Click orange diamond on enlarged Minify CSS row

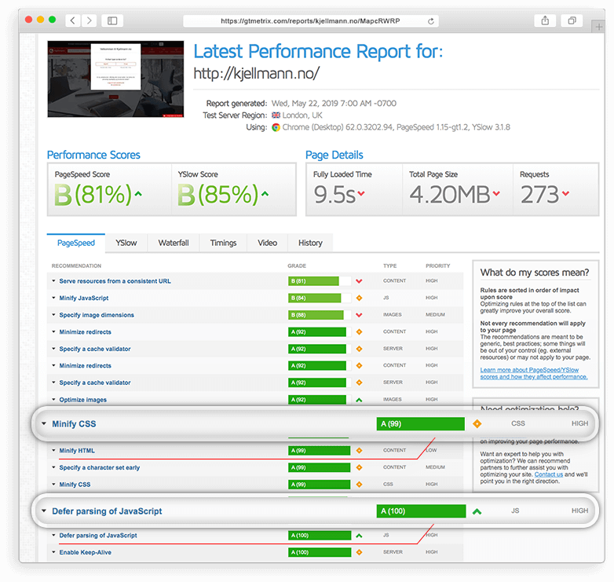[x=477, y=424]
